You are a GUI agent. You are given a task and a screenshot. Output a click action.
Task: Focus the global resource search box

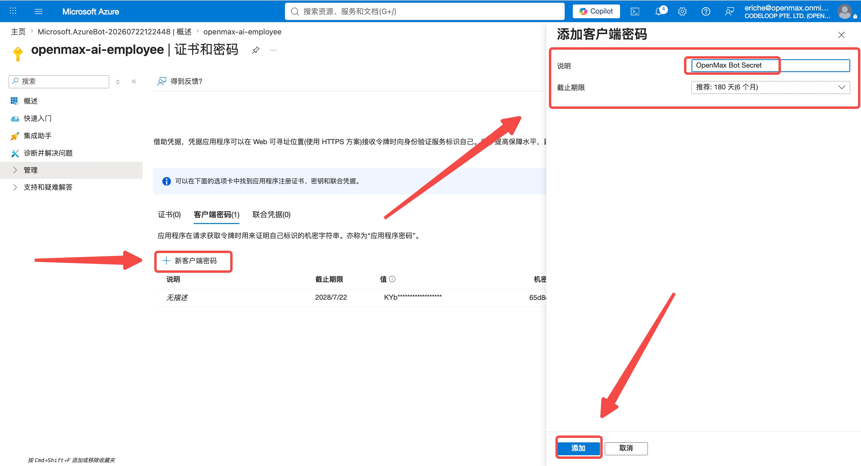tap(425, 11)
